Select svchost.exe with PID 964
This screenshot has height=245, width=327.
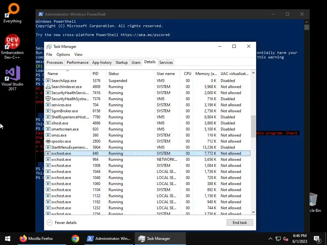(148, 160)
